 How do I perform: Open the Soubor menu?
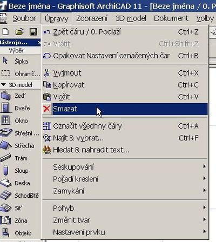pos(24,18)
